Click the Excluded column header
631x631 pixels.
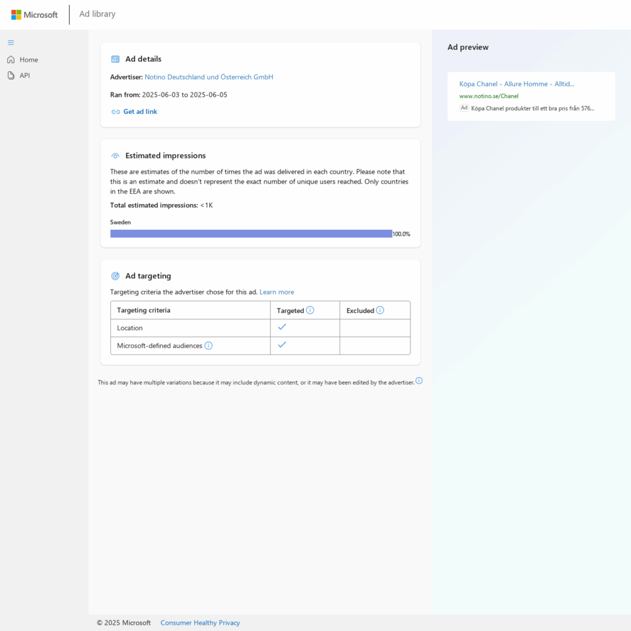click(360, 311)
